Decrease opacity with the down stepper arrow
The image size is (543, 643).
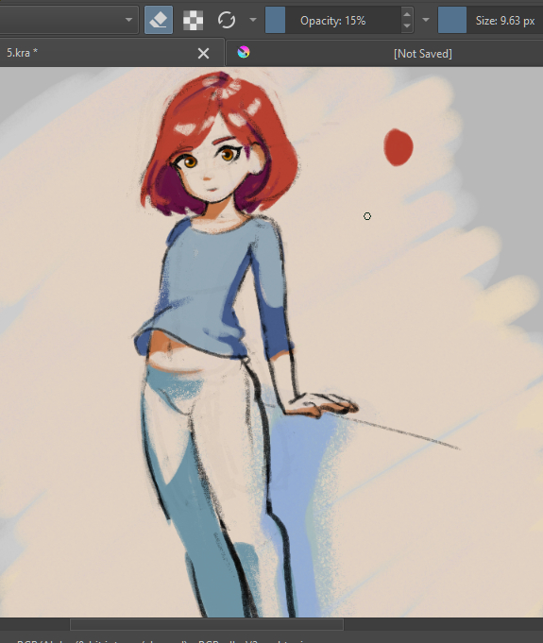(407, 25)
